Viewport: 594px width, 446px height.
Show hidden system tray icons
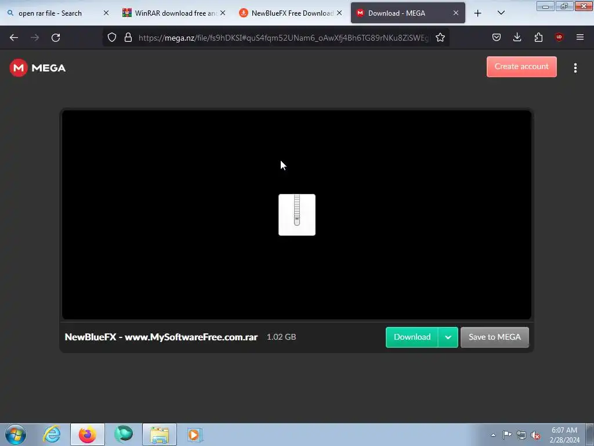493,435
